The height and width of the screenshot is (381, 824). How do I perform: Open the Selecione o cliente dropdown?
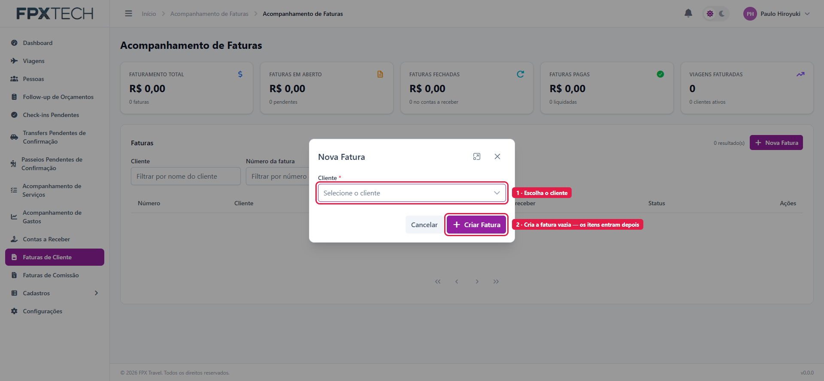pos(412,193)
